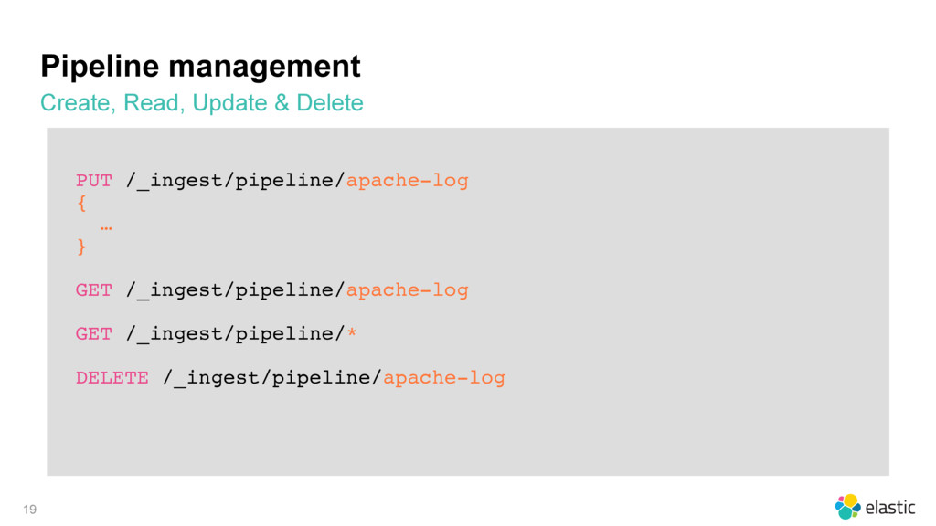Click the opening curly brace
Screen dimensions: 936x526
pos(81,204)
